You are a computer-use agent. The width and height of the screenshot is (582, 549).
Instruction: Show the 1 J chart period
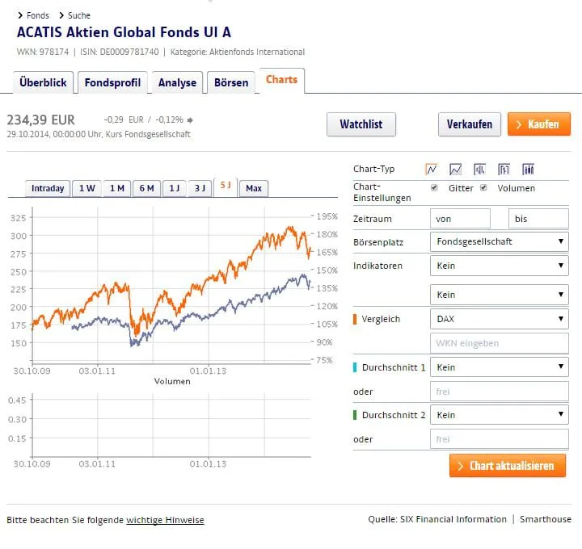tap(175, 188)
